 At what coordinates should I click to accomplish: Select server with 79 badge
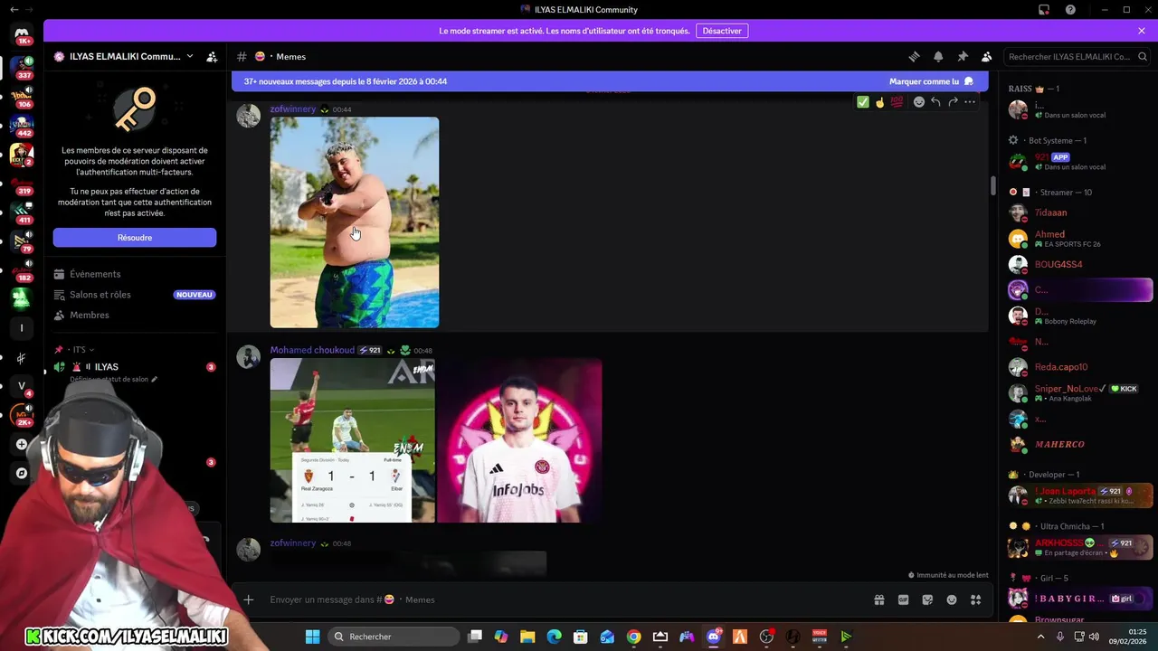click(22, 241)
